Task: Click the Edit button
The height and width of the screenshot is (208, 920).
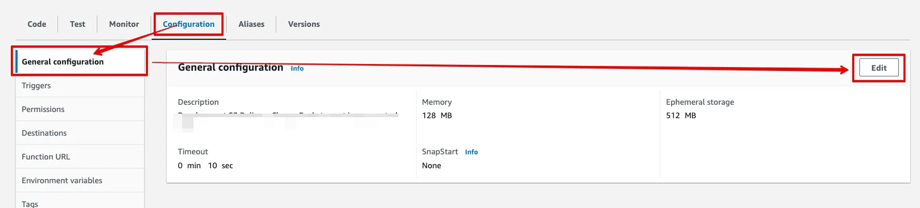Action: tap(879, 68)
